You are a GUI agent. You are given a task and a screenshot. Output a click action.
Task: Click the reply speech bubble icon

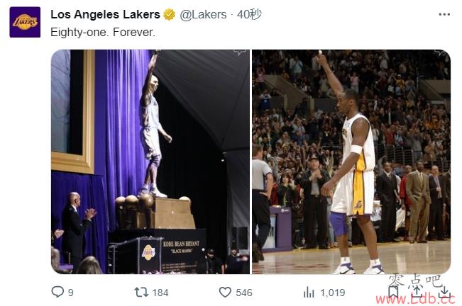[57, 292]
